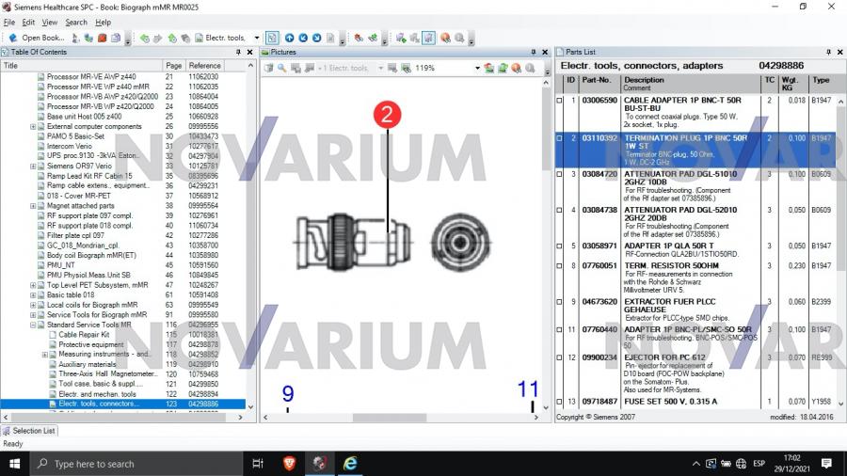
Task: Click the red callout marker 2 in picture
Action: [x=387, y=115]
